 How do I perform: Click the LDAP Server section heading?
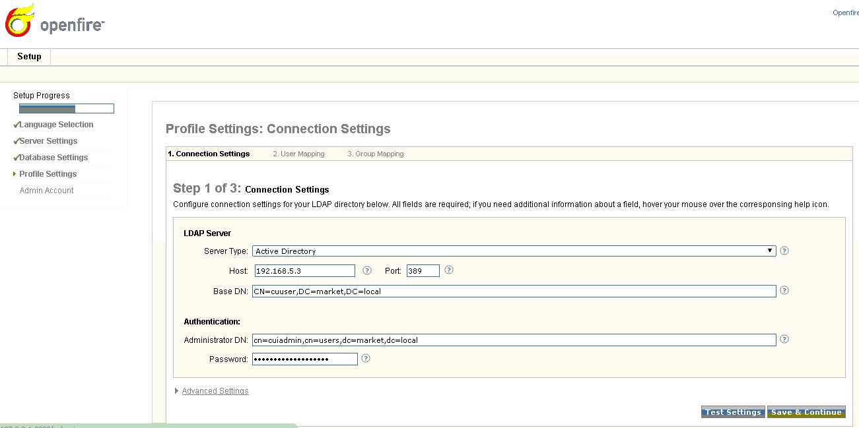(x=207, y=233)
